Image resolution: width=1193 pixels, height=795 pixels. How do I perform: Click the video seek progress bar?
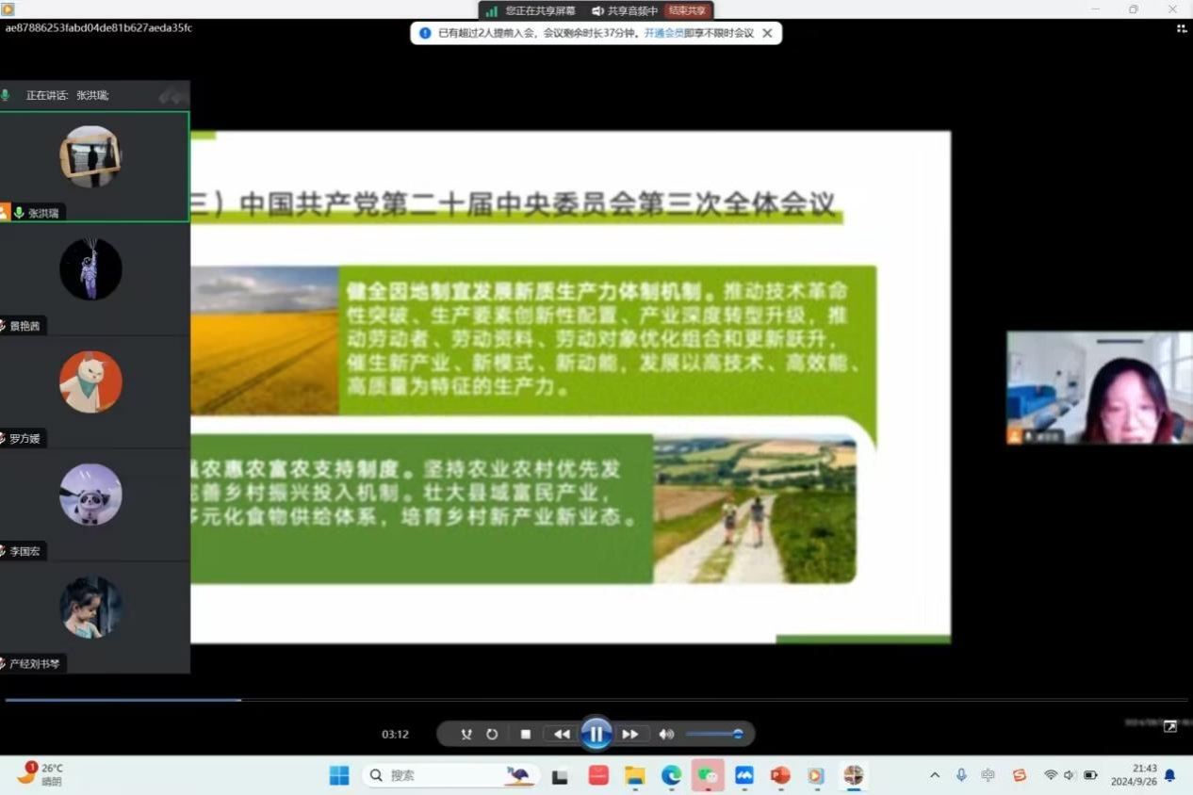click(596, 700)
